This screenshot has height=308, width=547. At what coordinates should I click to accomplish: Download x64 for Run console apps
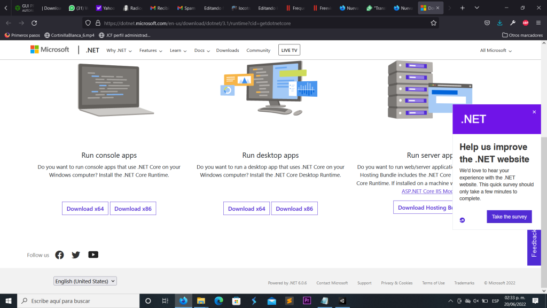[85, 209]
